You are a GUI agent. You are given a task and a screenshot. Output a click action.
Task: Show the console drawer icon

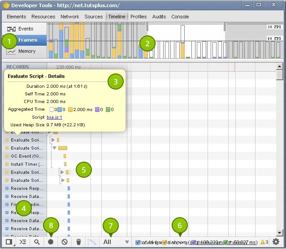tap(23, 242)
